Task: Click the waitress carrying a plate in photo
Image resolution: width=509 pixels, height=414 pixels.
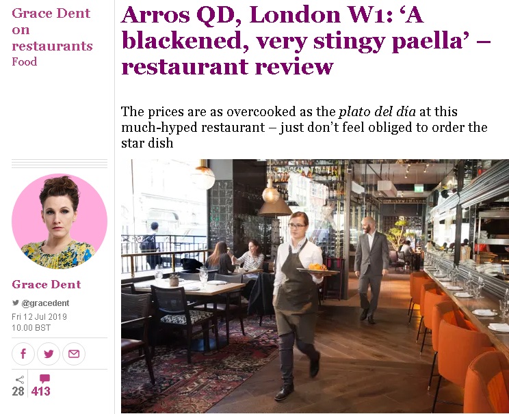Action: pyautogui.click(x=299, y=306)
